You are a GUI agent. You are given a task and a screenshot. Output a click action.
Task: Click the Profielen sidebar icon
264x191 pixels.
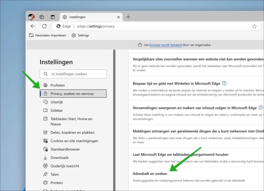coord(45,85)
